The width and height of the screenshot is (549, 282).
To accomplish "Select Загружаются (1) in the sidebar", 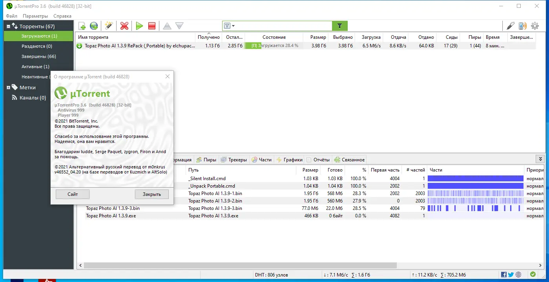I will [39, 36].
